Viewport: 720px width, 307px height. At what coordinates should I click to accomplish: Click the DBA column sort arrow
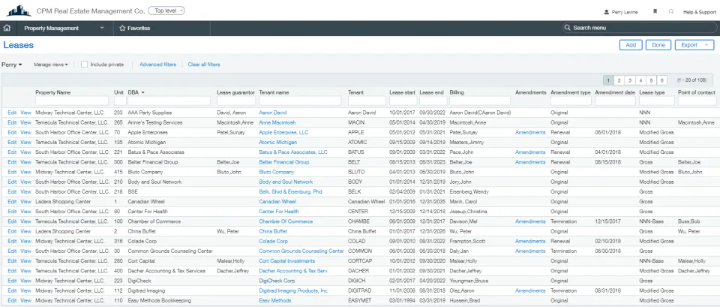click(142, 93)
